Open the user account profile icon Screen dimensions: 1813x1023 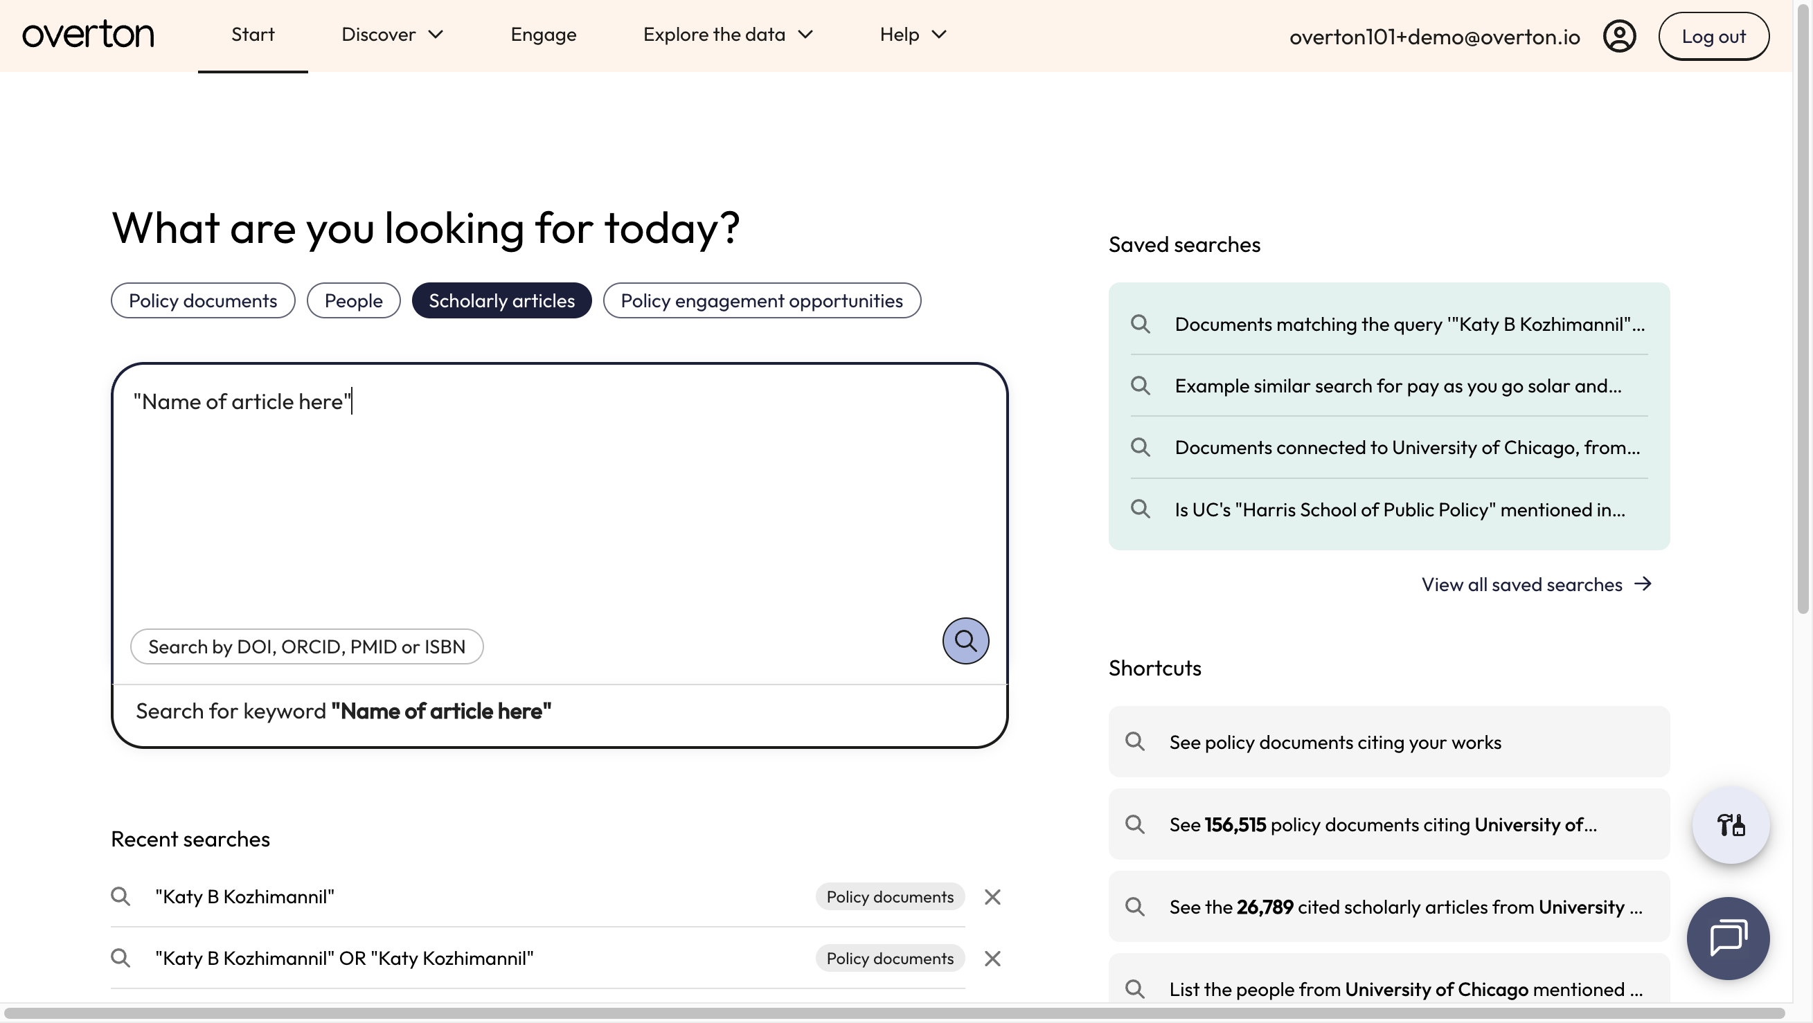[1619, 36]
